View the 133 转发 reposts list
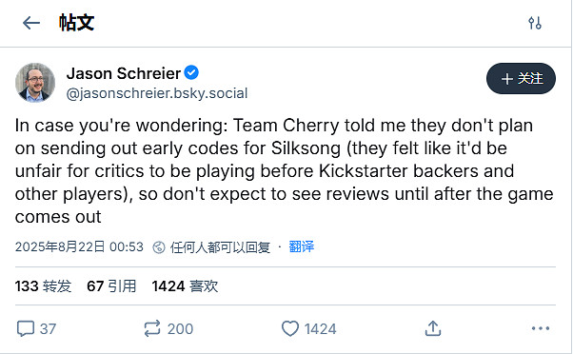Viewport: 573px width, 354px height. click(43, 286)
